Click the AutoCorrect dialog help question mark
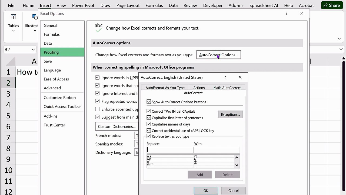 pos(225,77)
